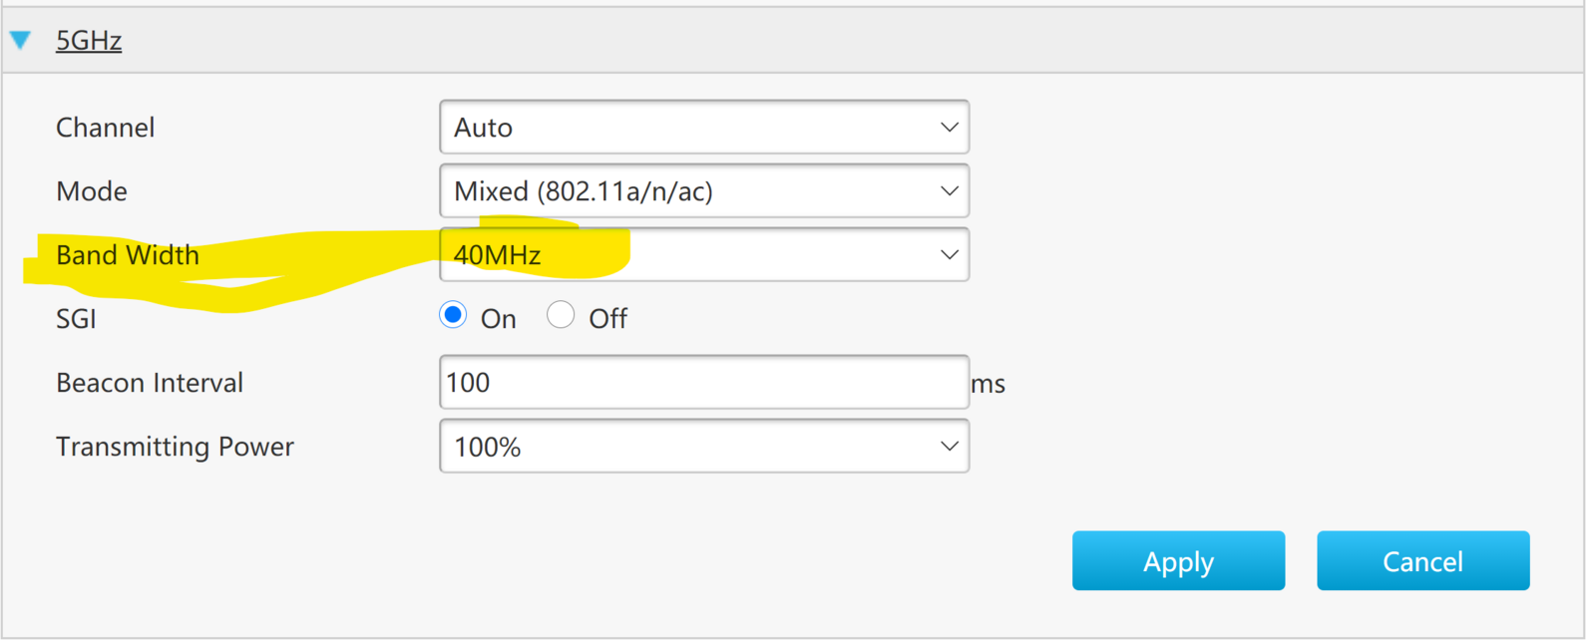Screen dimensions: 1596x640
Task: Click the Transmitting Power dropdown chevron arrow
Action: (949, 447)
